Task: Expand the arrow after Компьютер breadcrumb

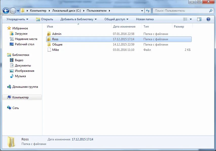Action: 49,11
